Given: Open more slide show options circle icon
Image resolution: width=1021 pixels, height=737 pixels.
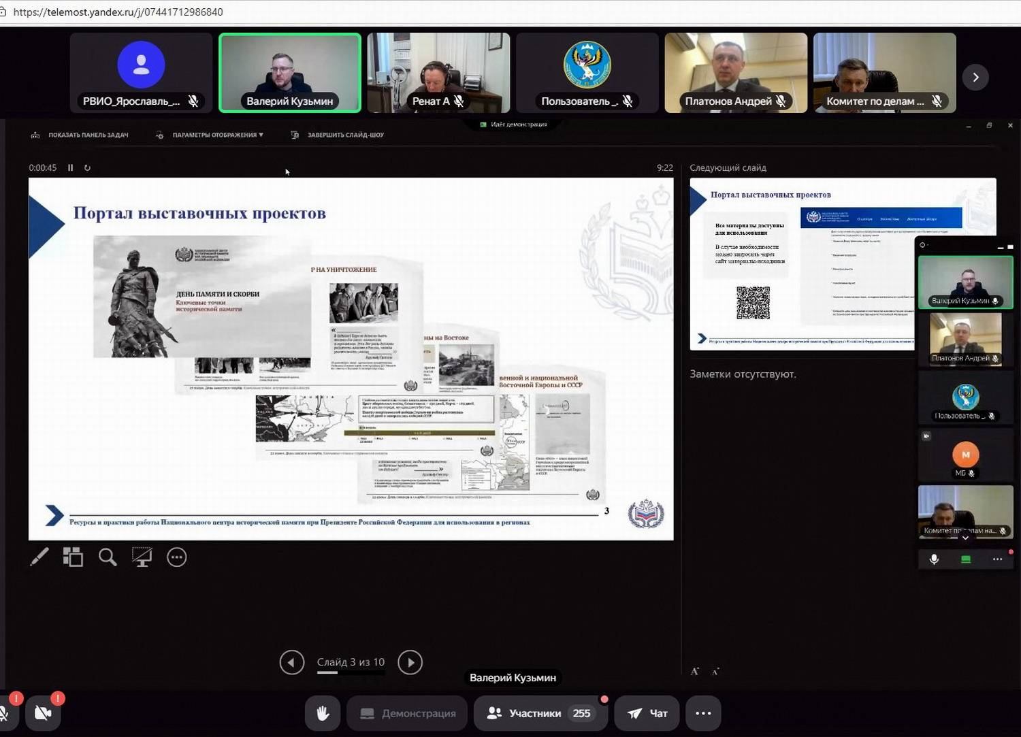Looking at the screenshot, I should [176, 557].
